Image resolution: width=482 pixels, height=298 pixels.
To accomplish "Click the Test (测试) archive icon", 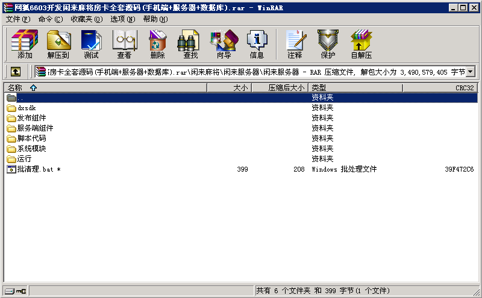I will click(91, 44).
